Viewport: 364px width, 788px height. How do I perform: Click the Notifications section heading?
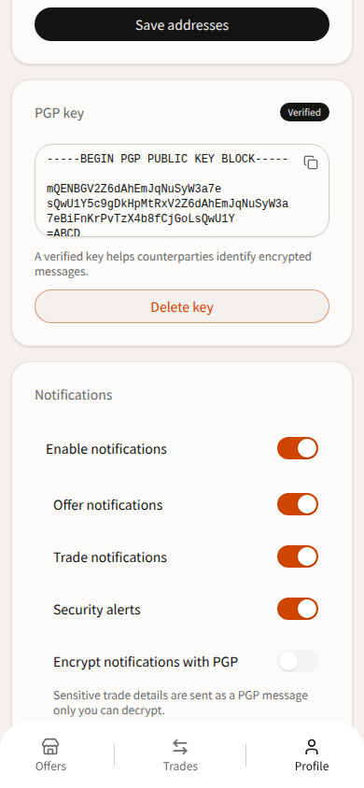point(74,395)
